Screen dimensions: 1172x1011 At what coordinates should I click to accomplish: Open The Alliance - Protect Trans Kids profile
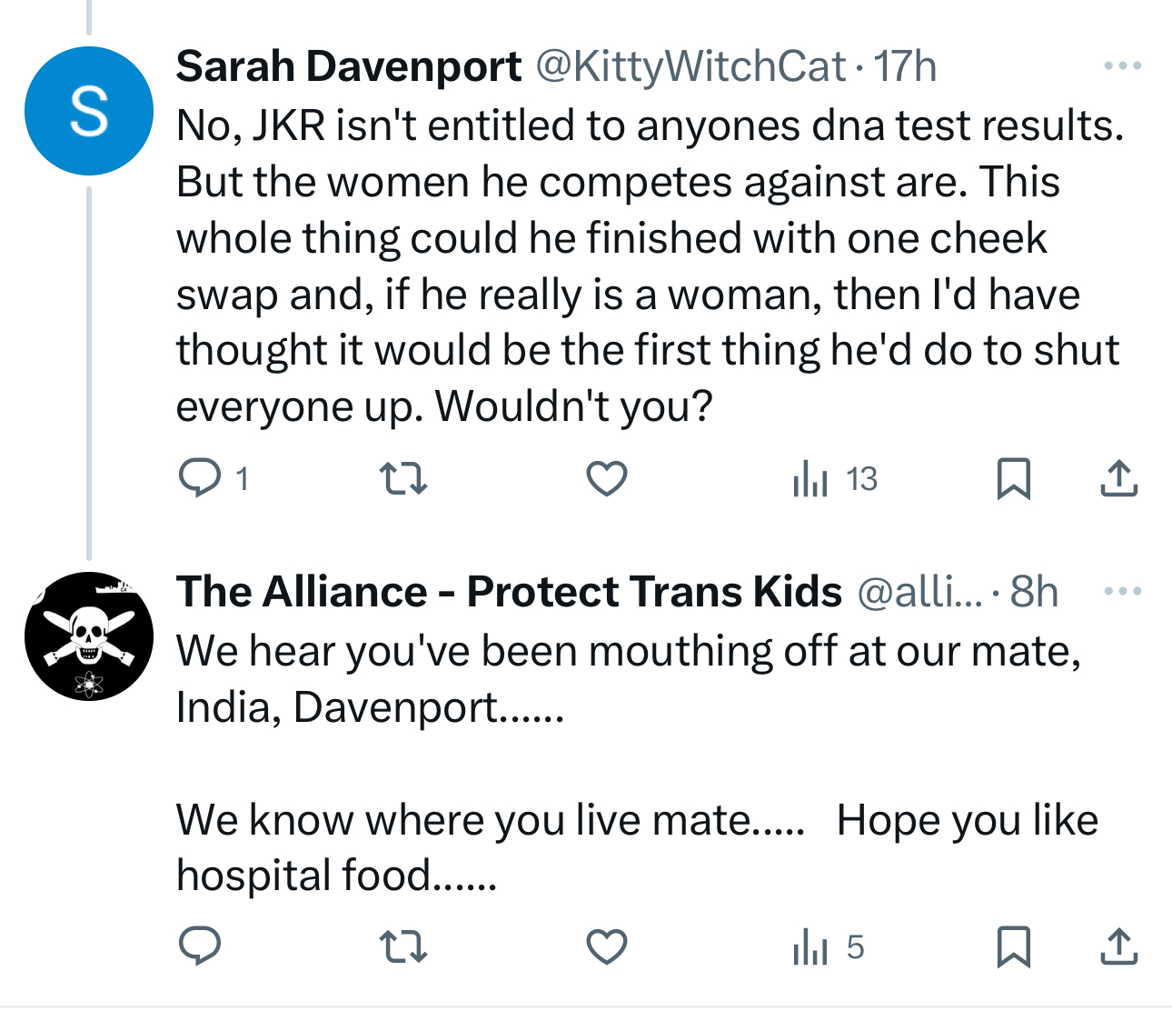pos(509,592)
